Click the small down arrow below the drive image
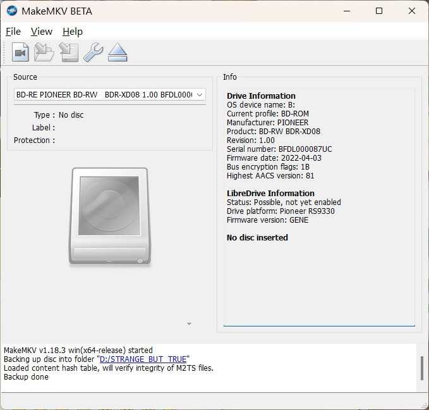429x410 pixels. pos(189,324)
